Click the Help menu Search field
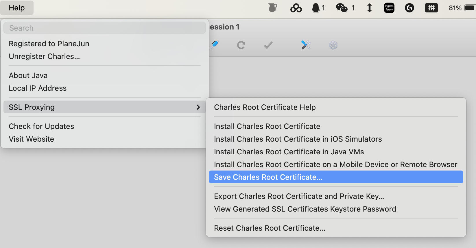476x248 pixels. click(x=104, y=28)
